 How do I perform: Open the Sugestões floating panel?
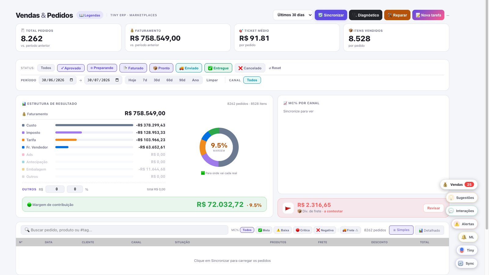[x=462, y=198]
